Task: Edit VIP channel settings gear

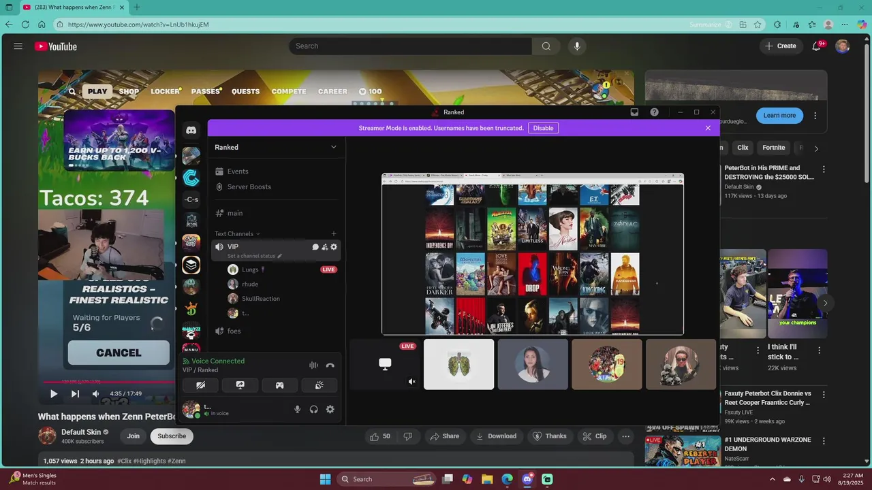Action: (x=334, y=247)
